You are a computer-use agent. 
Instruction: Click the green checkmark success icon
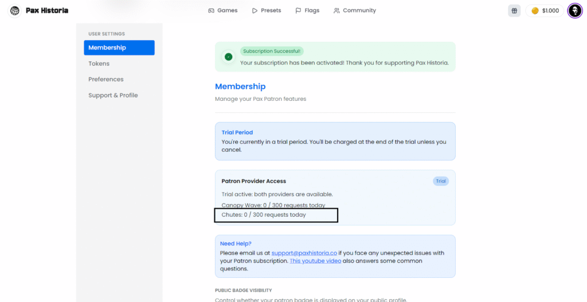(x=229, y=57)
